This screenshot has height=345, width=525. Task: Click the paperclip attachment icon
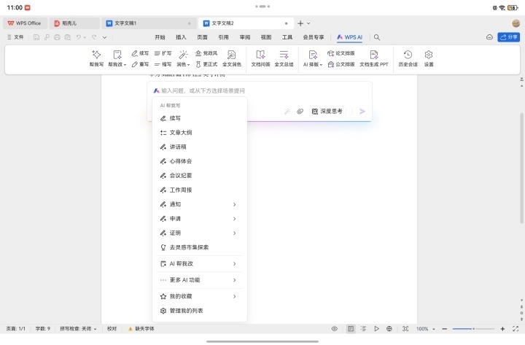point(300,111)
